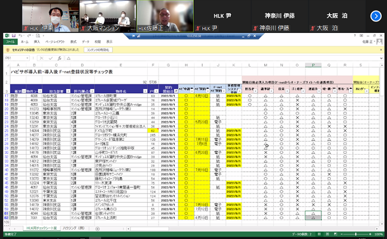Adjust the zoom slider in status bar
Image resolution: width=387 pixels, height=239 pixels.
tap(356, 234)
